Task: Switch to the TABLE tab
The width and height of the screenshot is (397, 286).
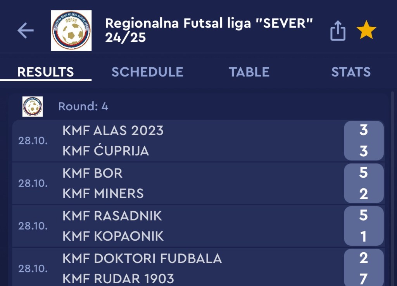Action: pyautogui.click(x=249, y=72)
